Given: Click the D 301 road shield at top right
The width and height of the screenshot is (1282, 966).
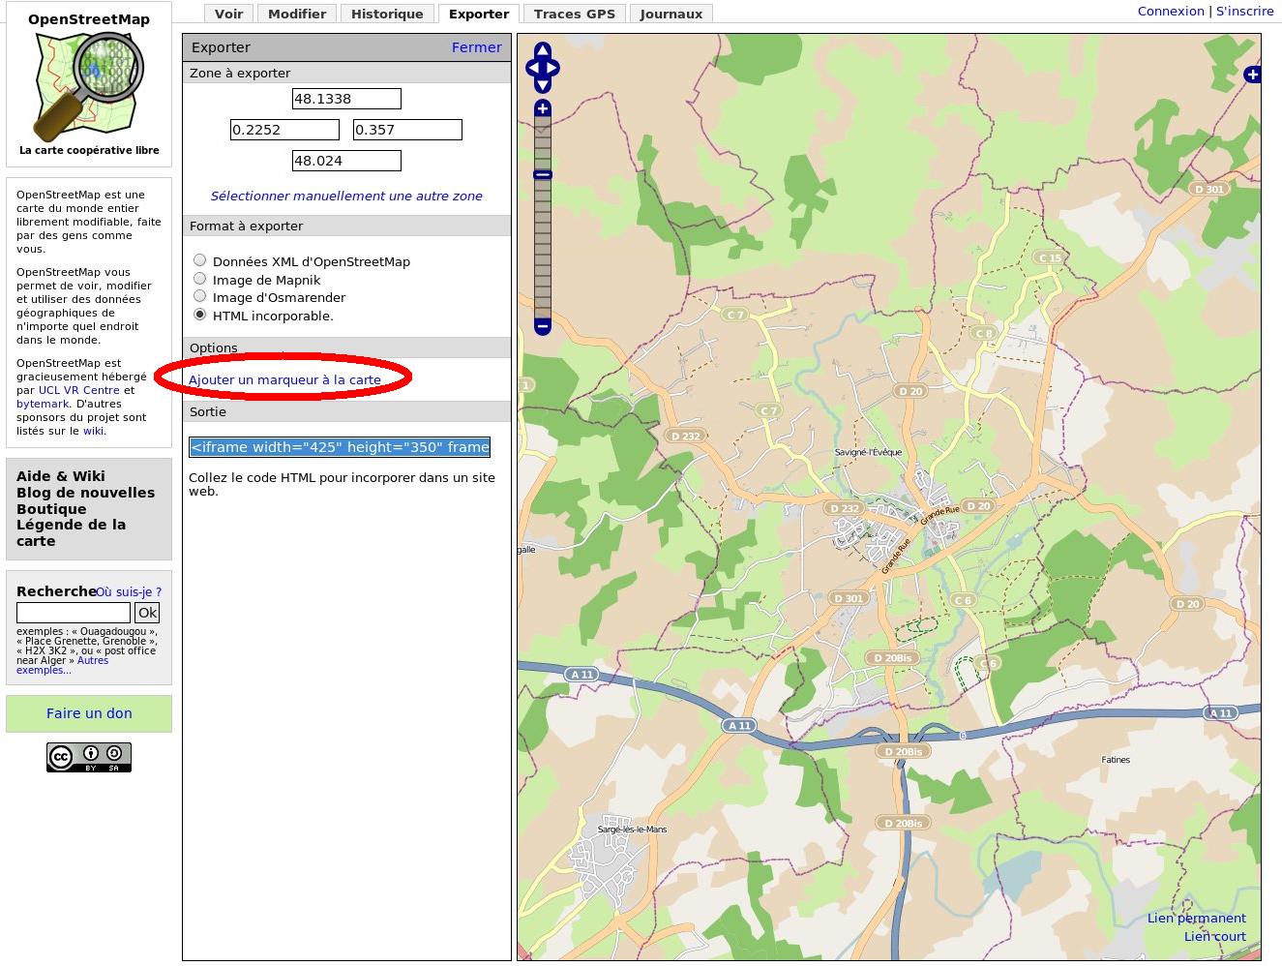Looking at the screenshot, I should (x=1209, y=189).
